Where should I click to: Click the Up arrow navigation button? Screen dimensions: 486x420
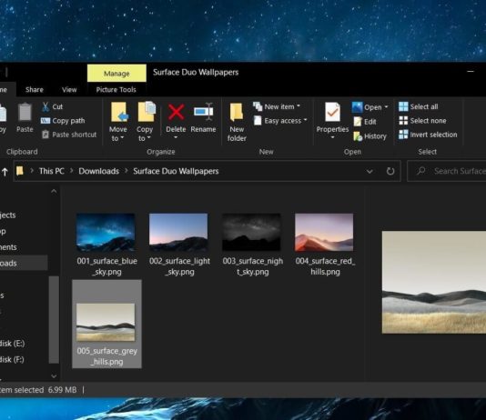pyautogui.click(x=5, y=172)
